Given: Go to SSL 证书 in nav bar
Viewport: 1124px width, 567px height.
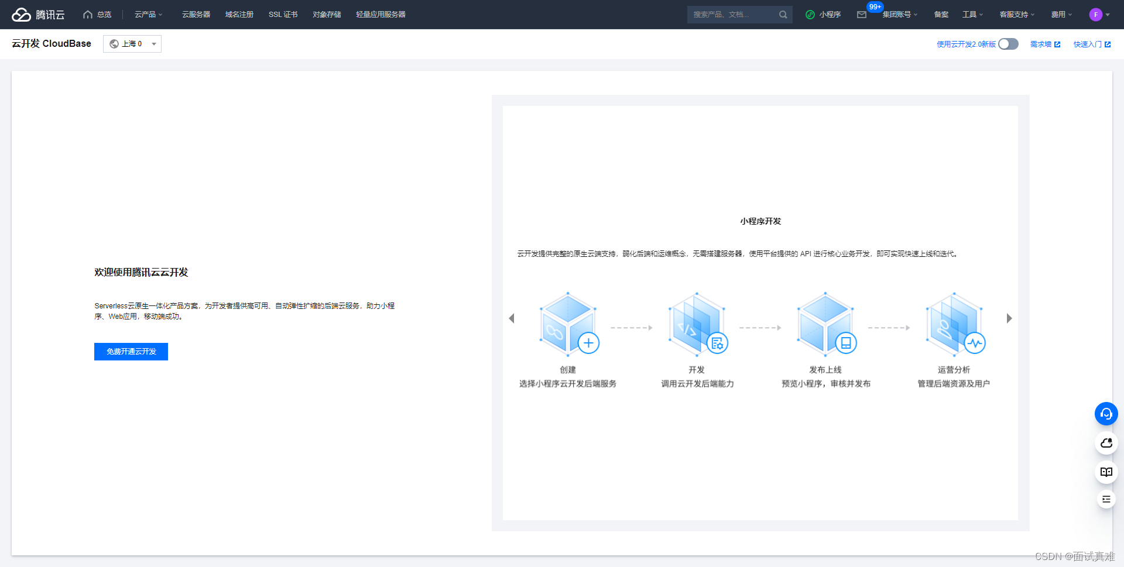Looking at the screenshot, I should (x=283, y=15).
